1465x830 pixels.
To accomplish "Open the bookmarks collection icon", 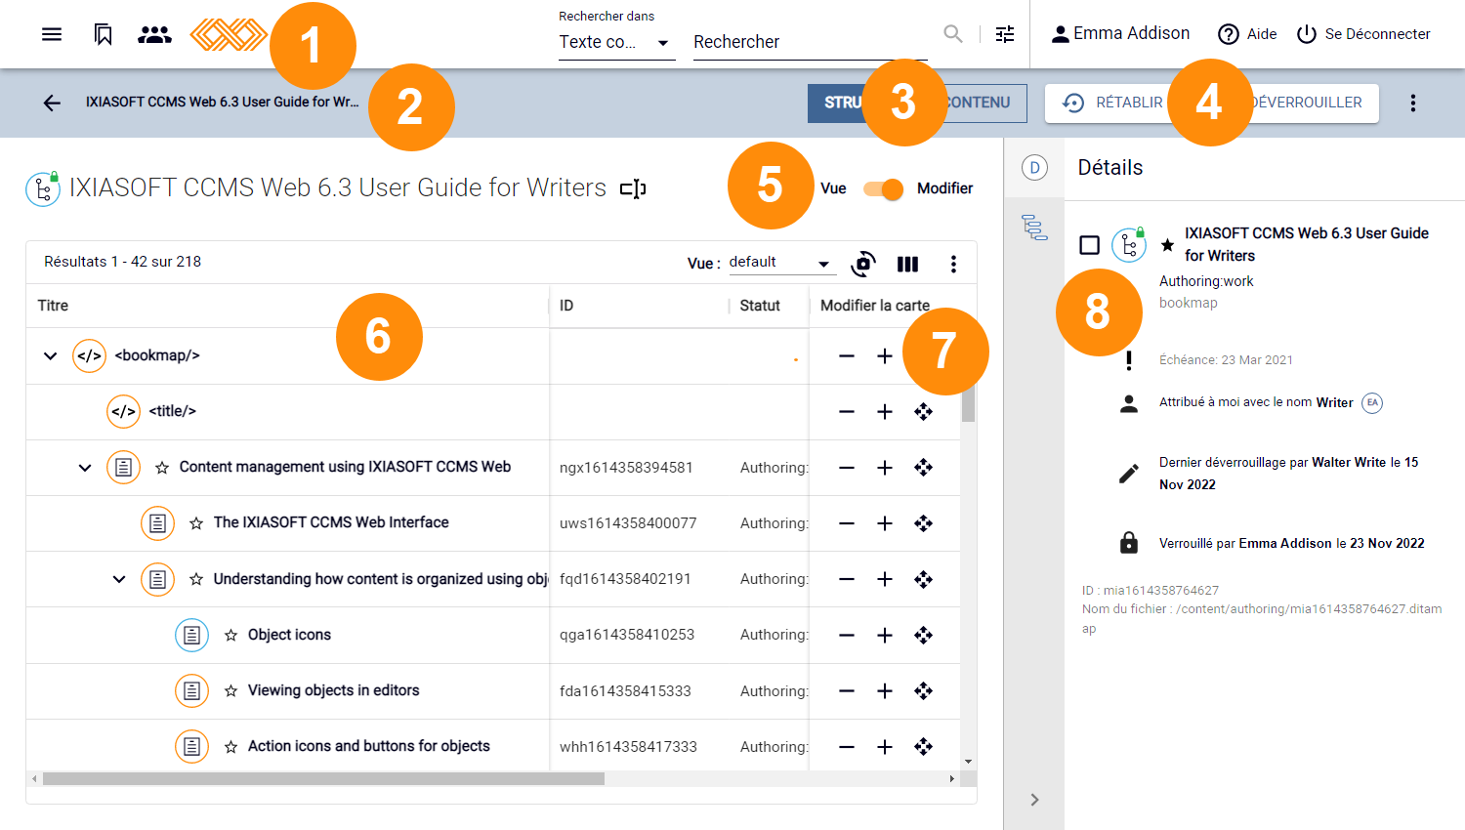I will 103,34.
